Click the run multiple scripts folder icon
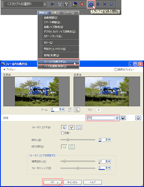 (75, 5)
